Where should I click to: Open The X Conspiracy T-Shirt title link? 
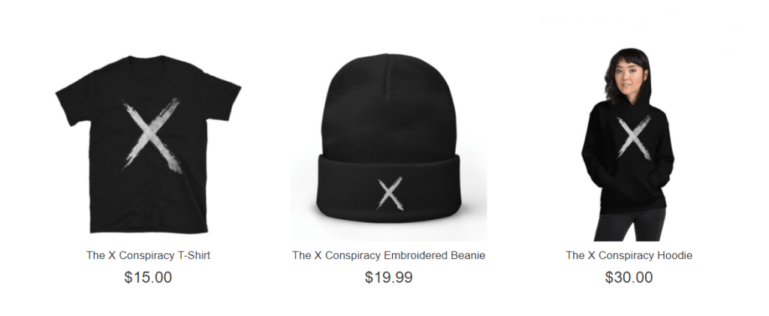click(x=148, y=255)
